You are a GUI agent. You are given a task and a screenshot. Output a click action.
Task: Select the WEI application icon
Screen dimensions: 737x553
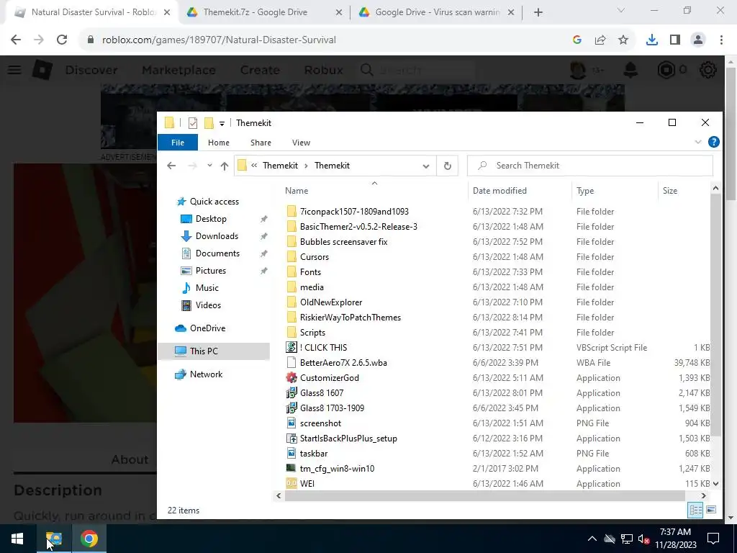point(291,483)
